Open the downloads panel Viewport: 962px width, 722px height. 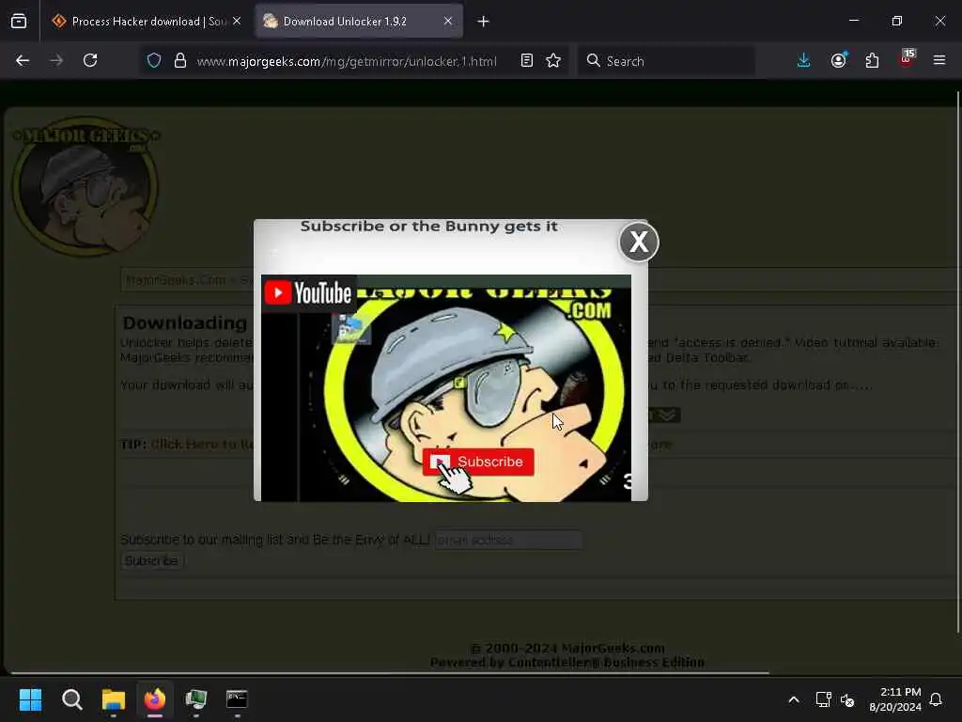pyautogui.click(x=804, y=60)
